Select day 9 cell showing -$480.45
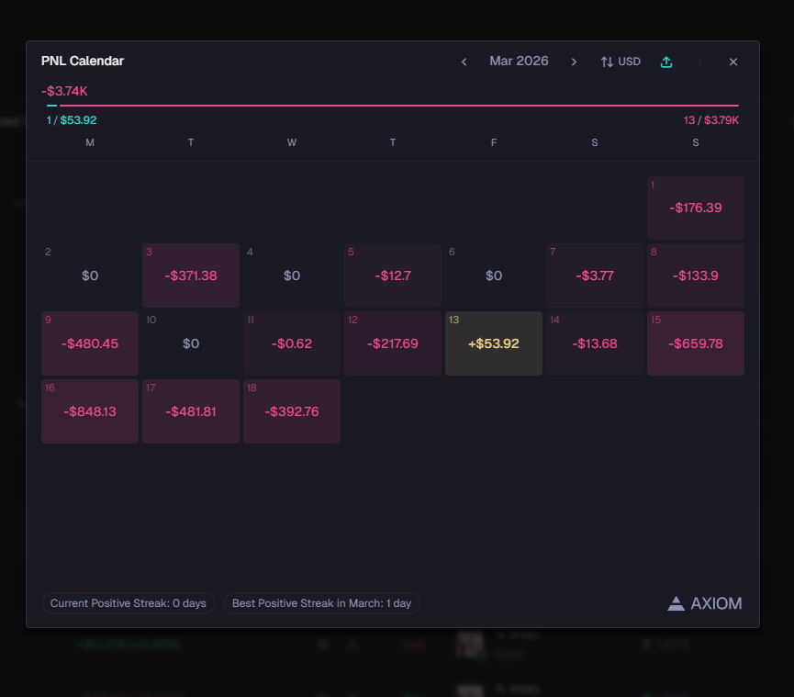This screenshot has height=697, width=794. coord(90,343)
